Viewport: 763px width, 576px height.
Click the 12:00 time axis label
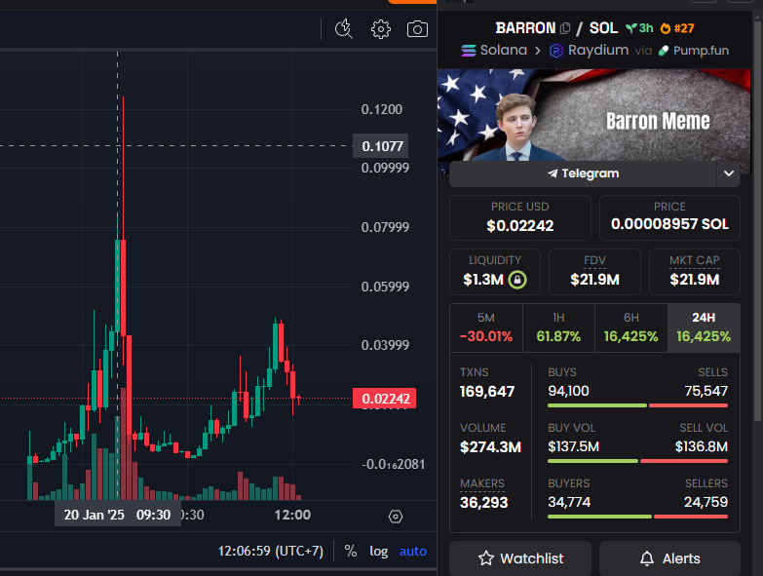(292, 515)
